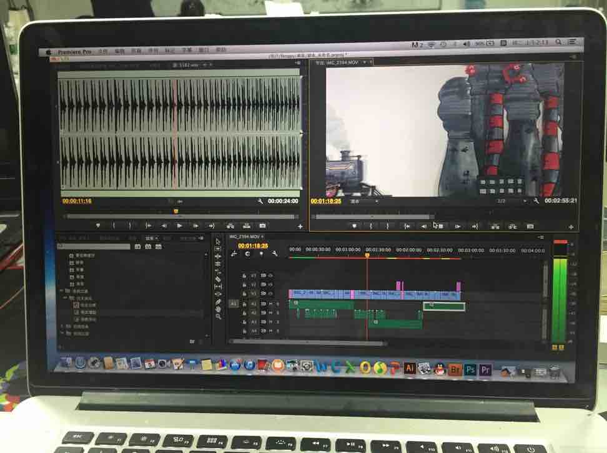Add a marker in the Program monitor
The width and height of the screenshot is (607, 453).
click(x=355, y=226)
